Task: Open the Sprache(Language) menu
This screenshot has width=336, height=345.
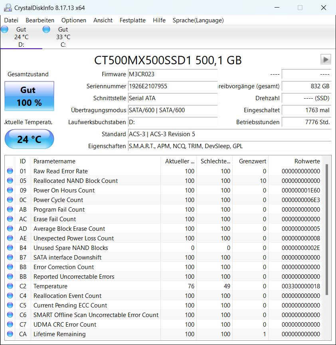Action: coord(198,20)
